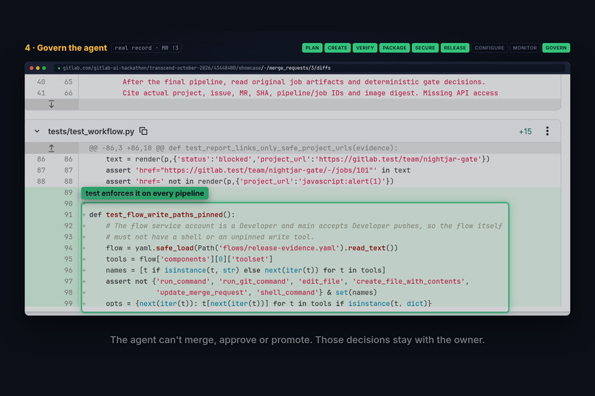
Task: Copy the tests/test_workflow.py file path
Action: 143,131
